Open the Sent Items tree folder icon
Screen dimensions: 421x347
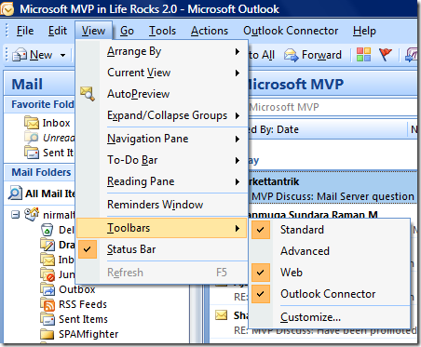pos(48,319)
